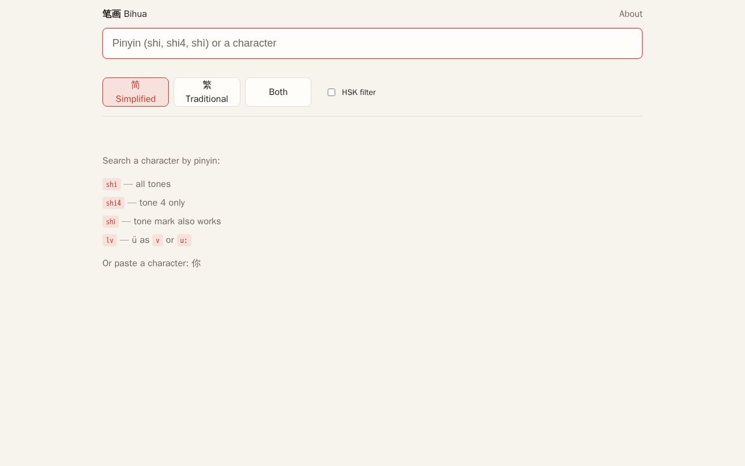This screenshot has height=466, width=745.
Task: Click the "u:" code chip
Action: click(184, 240)
